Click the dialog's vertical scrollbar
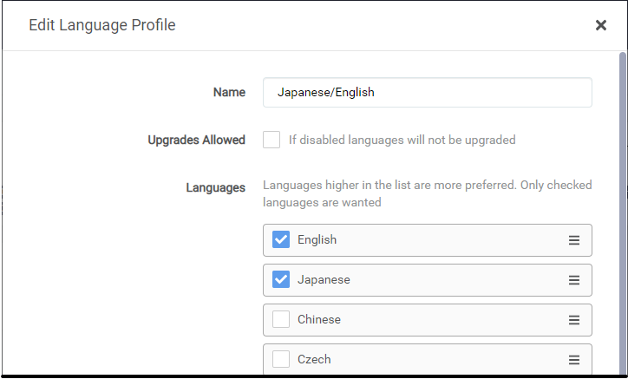 point(623,212)
